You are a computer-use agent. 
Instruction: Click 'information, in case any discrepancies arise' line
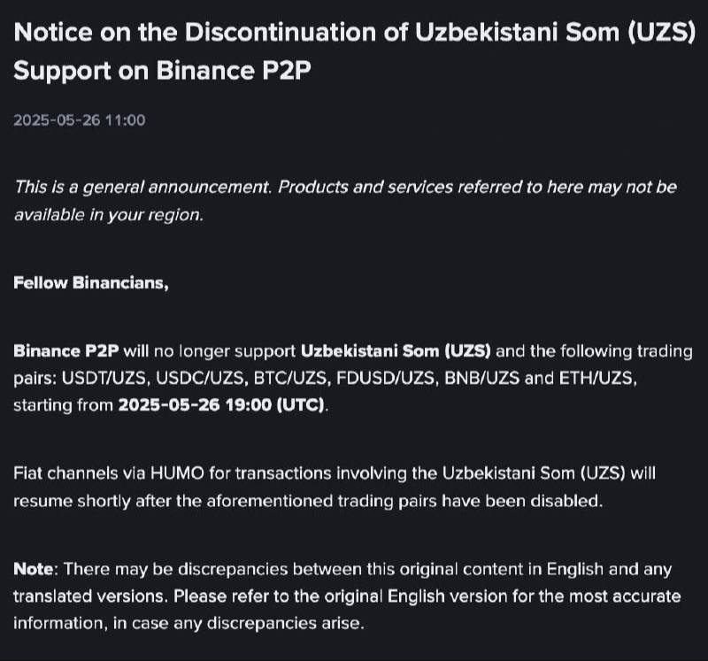point(189,624)
